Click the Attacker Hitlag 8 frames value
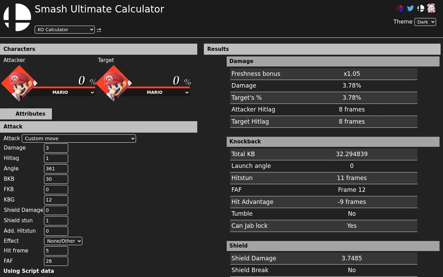 352,109
